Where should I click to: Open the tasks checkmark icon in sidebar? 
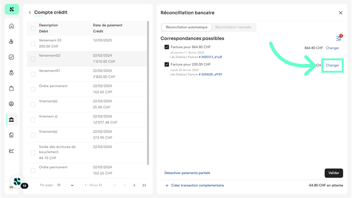11,57
